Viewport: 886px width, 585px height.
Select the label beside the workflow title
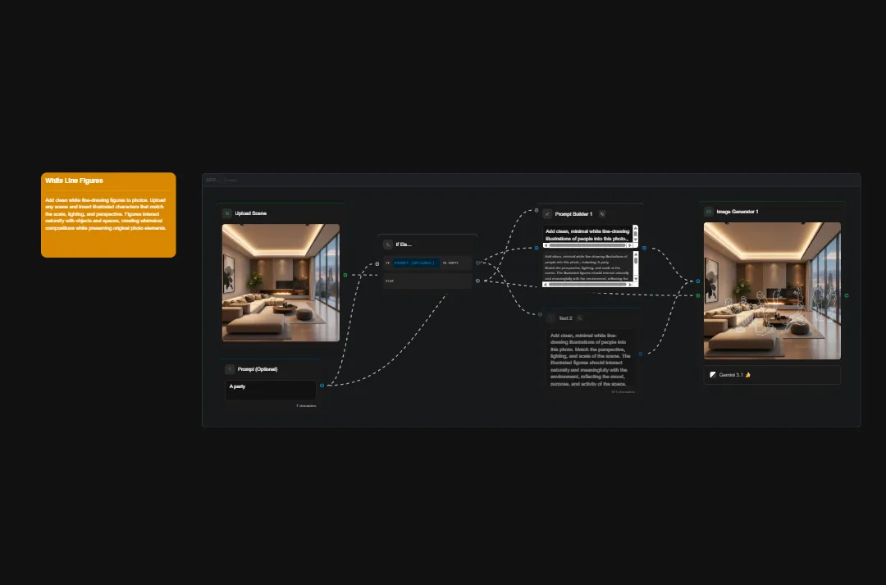233,180
